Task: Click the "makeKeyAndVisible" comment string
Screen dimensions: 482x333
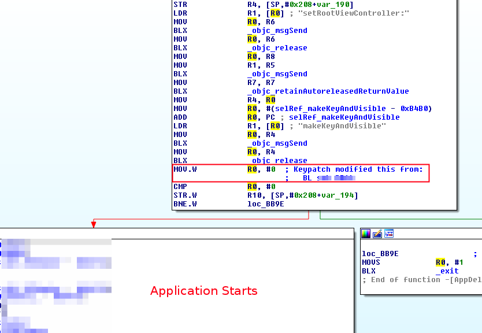Action: click(x=342, y=126)
